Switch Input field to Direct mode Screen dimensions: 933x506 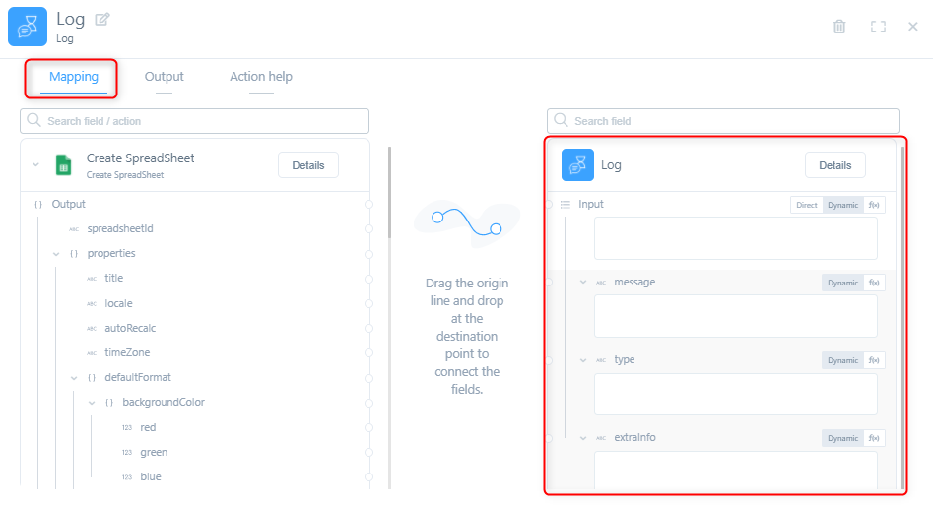pos(807,205)
